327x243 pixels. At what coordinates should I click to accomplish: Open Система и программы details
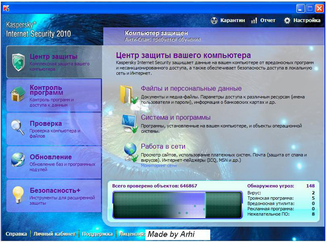[175, 117]
